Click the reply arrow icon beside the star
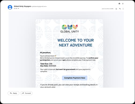The width and height of the screenshot is (135, 104). click(x=120, y=9)
